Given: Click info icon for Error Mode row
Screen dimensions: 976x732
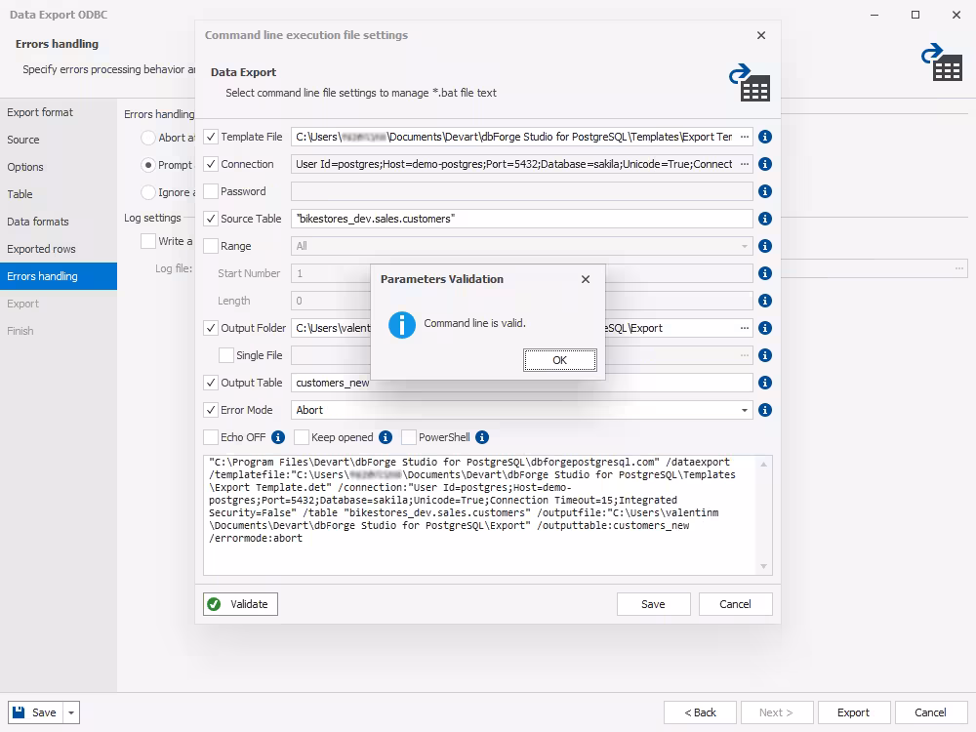Looking at the screenshot, I should coord(765,410).
